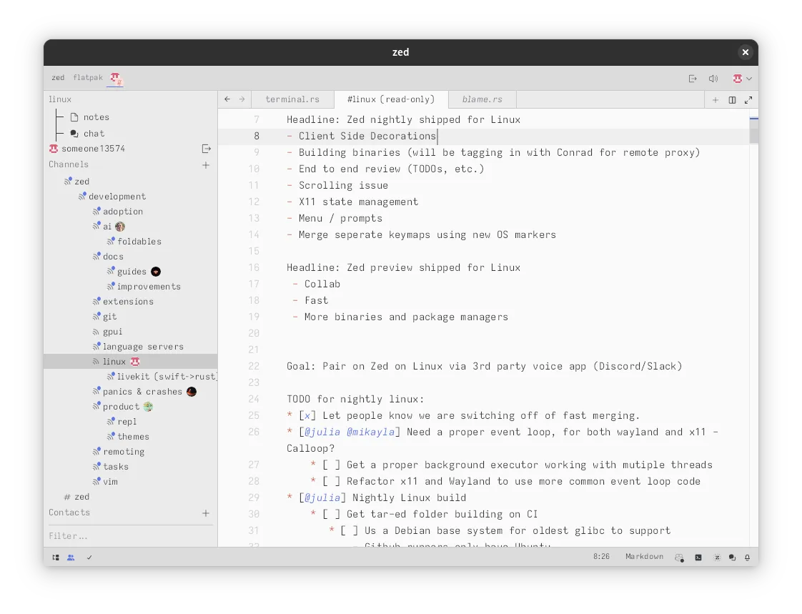
Task: Switch to the terminal.rs tab
Action: (292, 99)
